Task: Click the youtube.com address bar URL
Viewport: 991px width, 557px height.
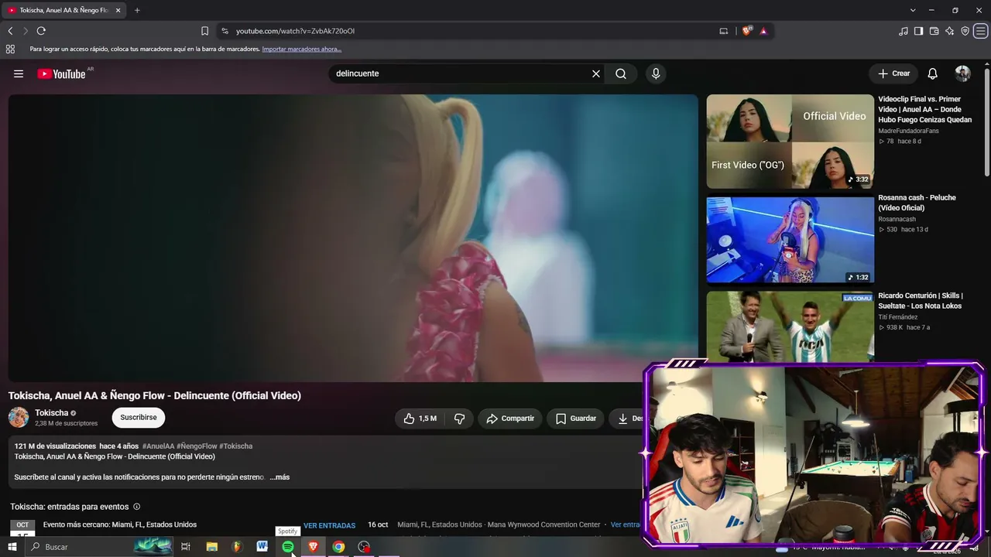Action: [295, 31]
